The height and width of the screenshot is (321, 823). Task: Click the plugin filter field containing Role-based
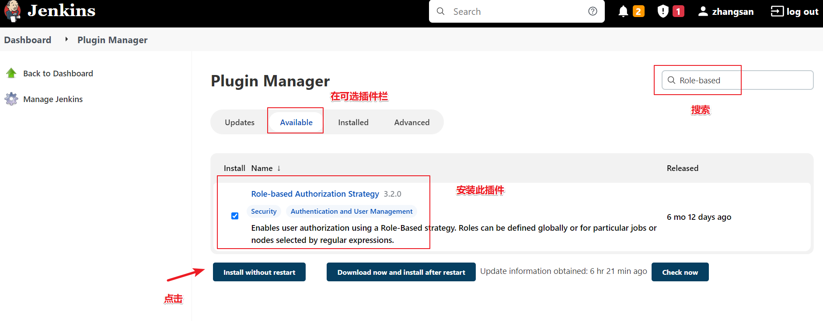click(x=737, y=80)
